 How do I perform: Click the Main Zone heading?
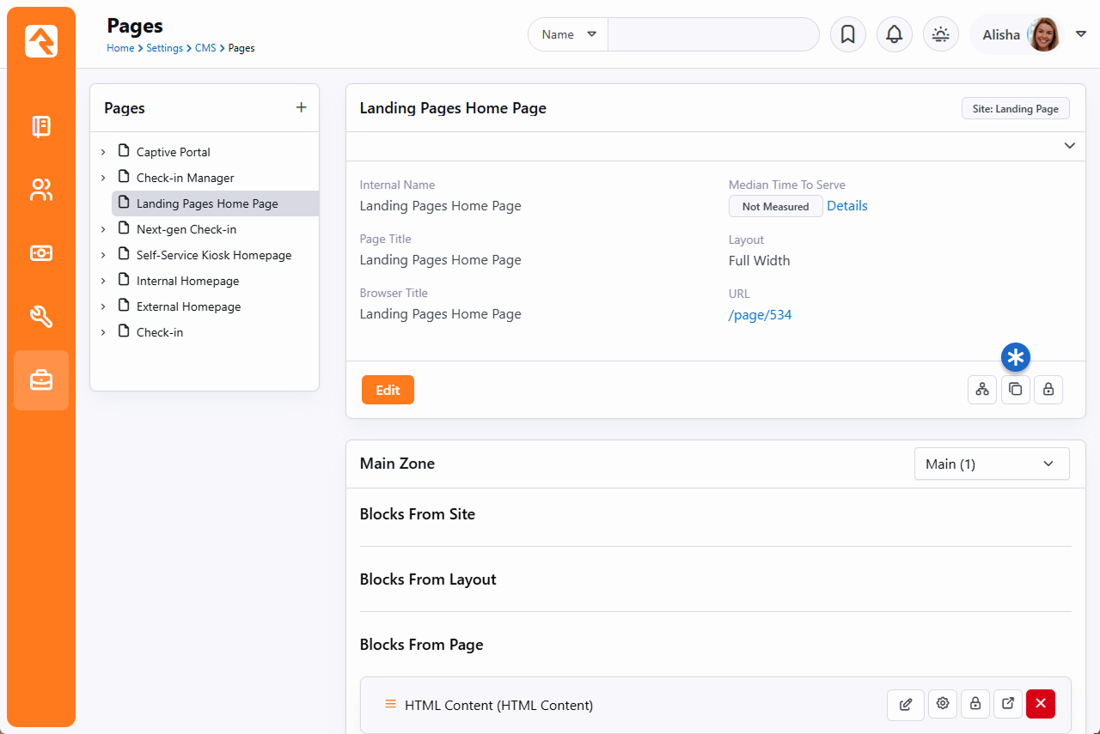[x=397, y=464]
